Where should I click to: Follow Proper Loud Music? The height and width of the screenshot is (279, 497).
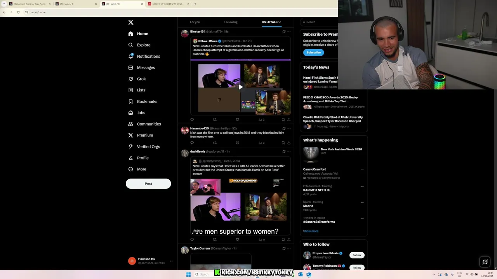click(357, 255)
